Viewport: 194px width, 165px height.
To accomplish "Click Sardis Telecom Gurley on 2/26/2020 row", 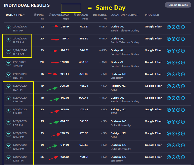I will pos(125,30).
